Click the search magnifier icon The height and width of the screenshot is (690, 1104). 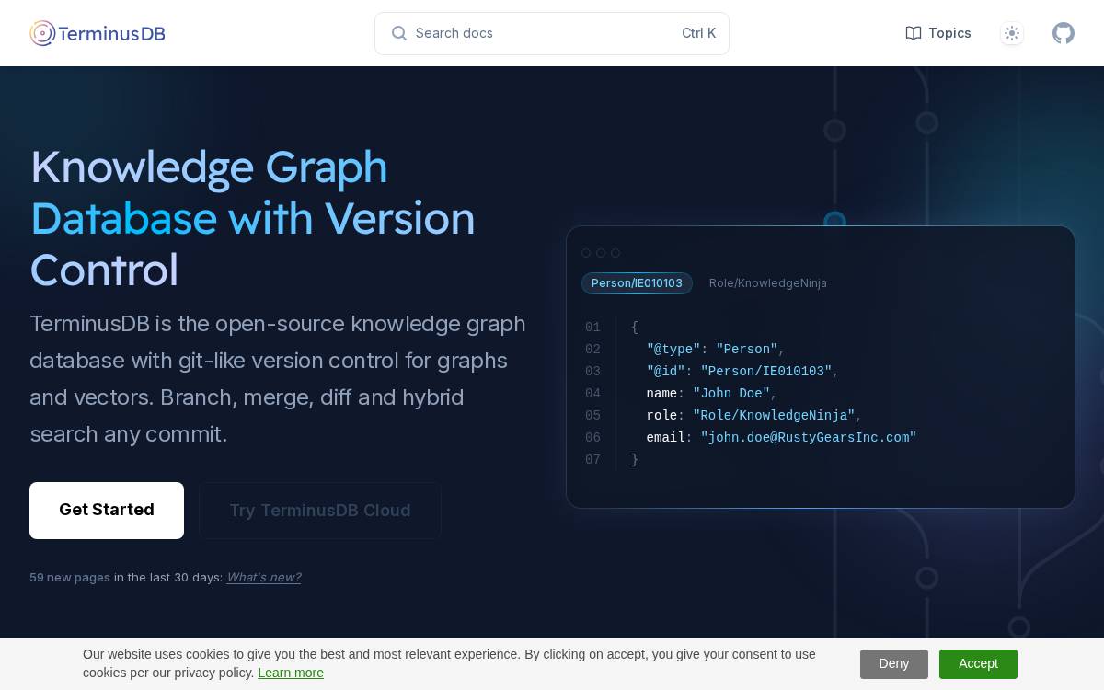[x=399, y=33]
